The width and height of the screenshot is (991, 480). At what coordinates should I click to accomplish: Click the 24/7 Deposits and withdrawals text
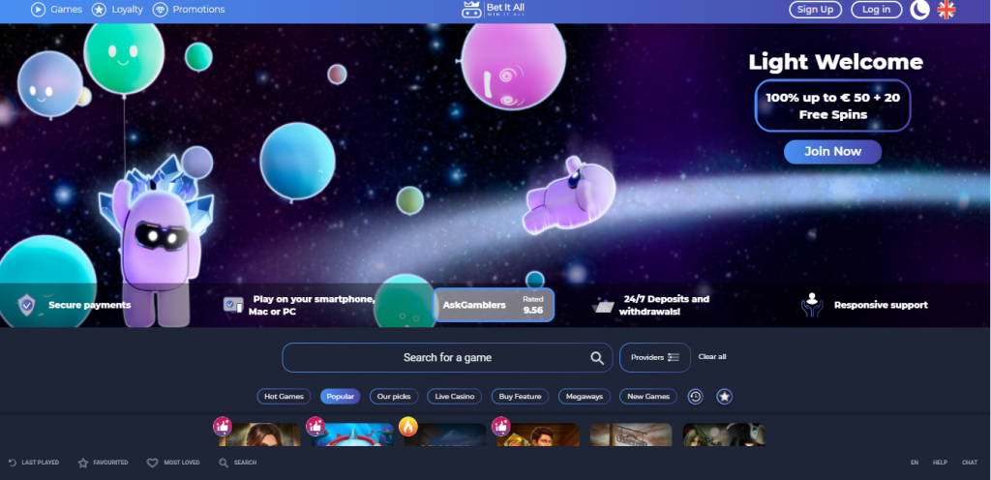tap(664, 305)
